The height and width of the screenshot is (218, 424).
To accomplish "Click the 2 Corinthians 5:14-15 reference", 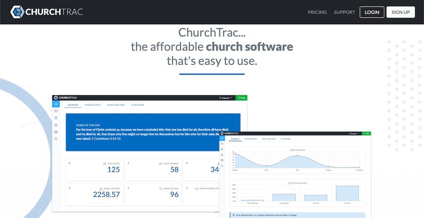I will (x=106, y=138).
